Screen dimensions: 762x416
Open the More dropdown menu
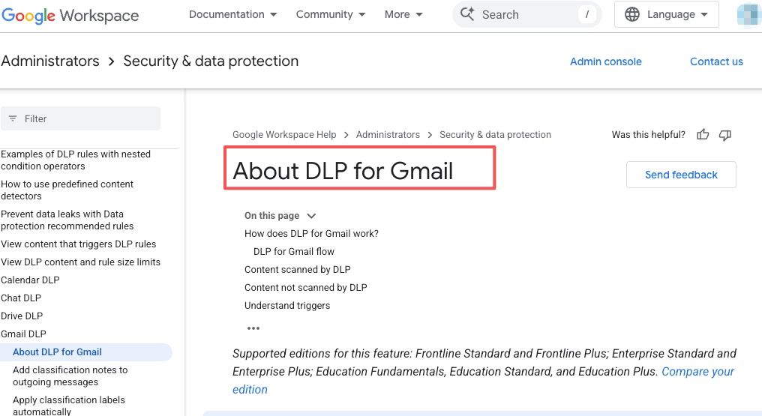pyautogui.click(x=403, y=14)
